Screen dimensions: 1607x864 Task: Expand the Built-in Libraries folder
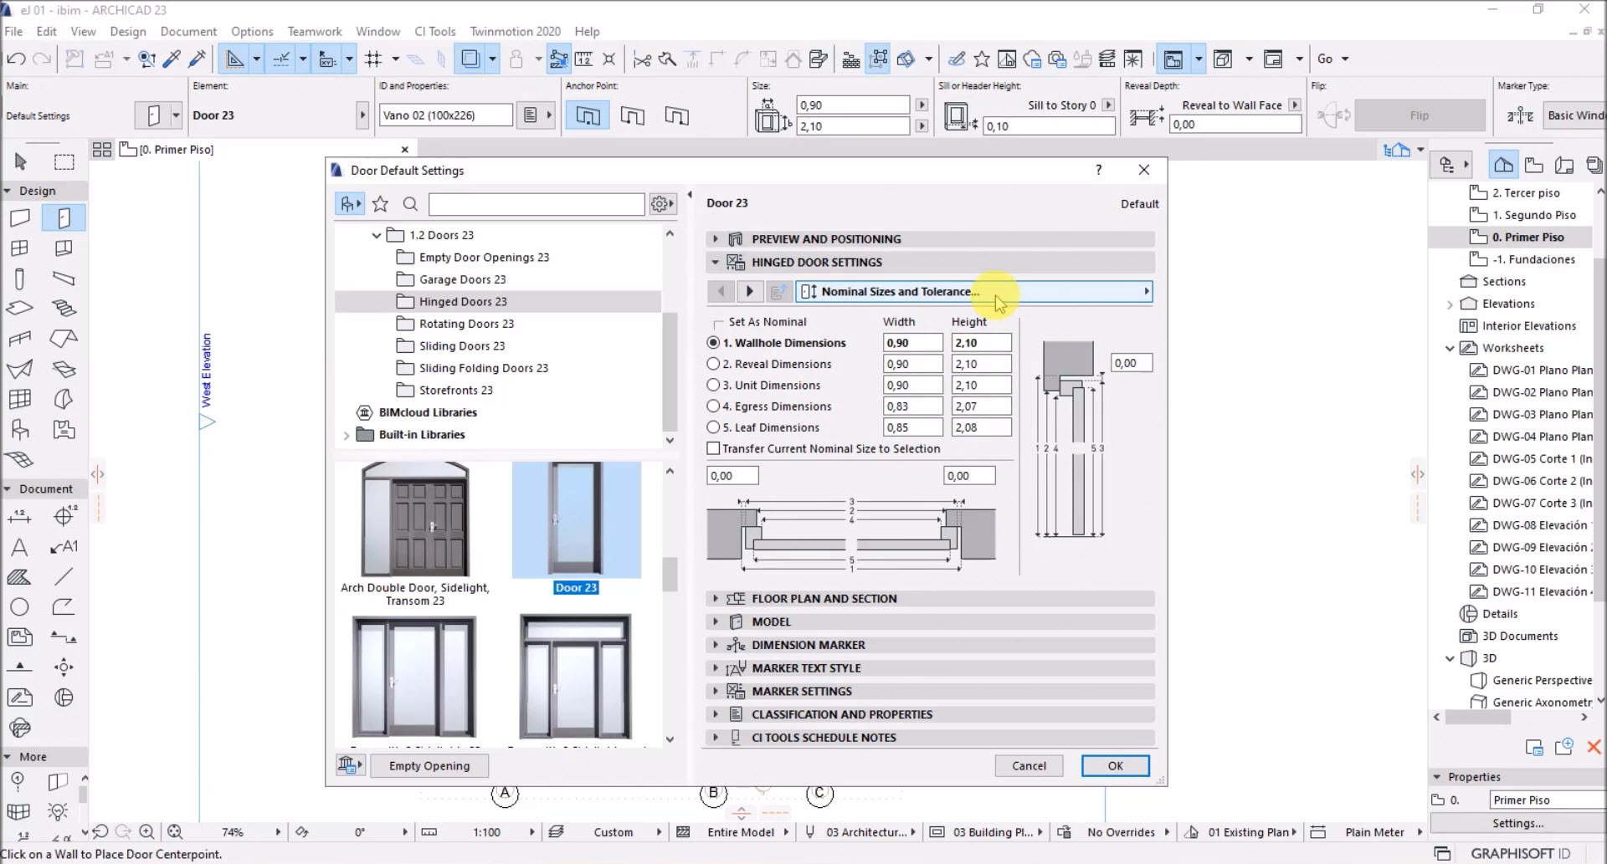click(347, 435)
